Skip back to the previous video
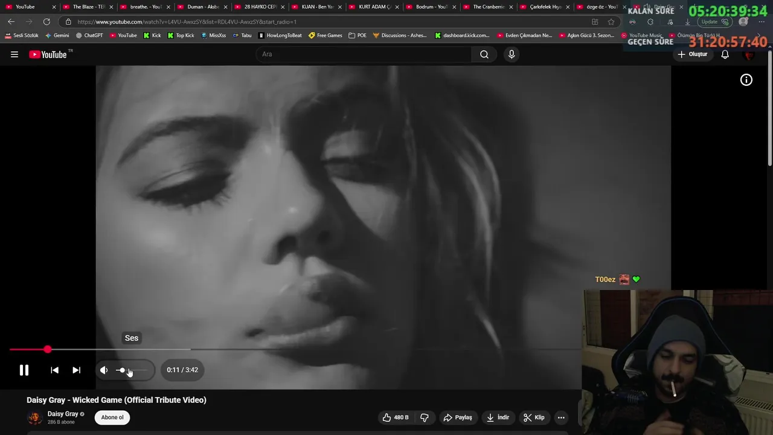 tap(54, 370)
